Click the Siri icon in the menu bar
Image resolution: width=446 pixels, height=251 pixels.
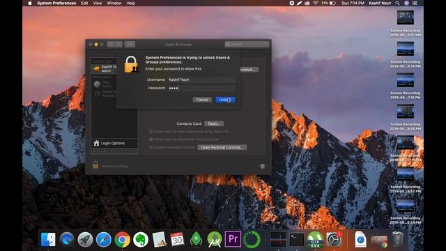coord(407,3)
